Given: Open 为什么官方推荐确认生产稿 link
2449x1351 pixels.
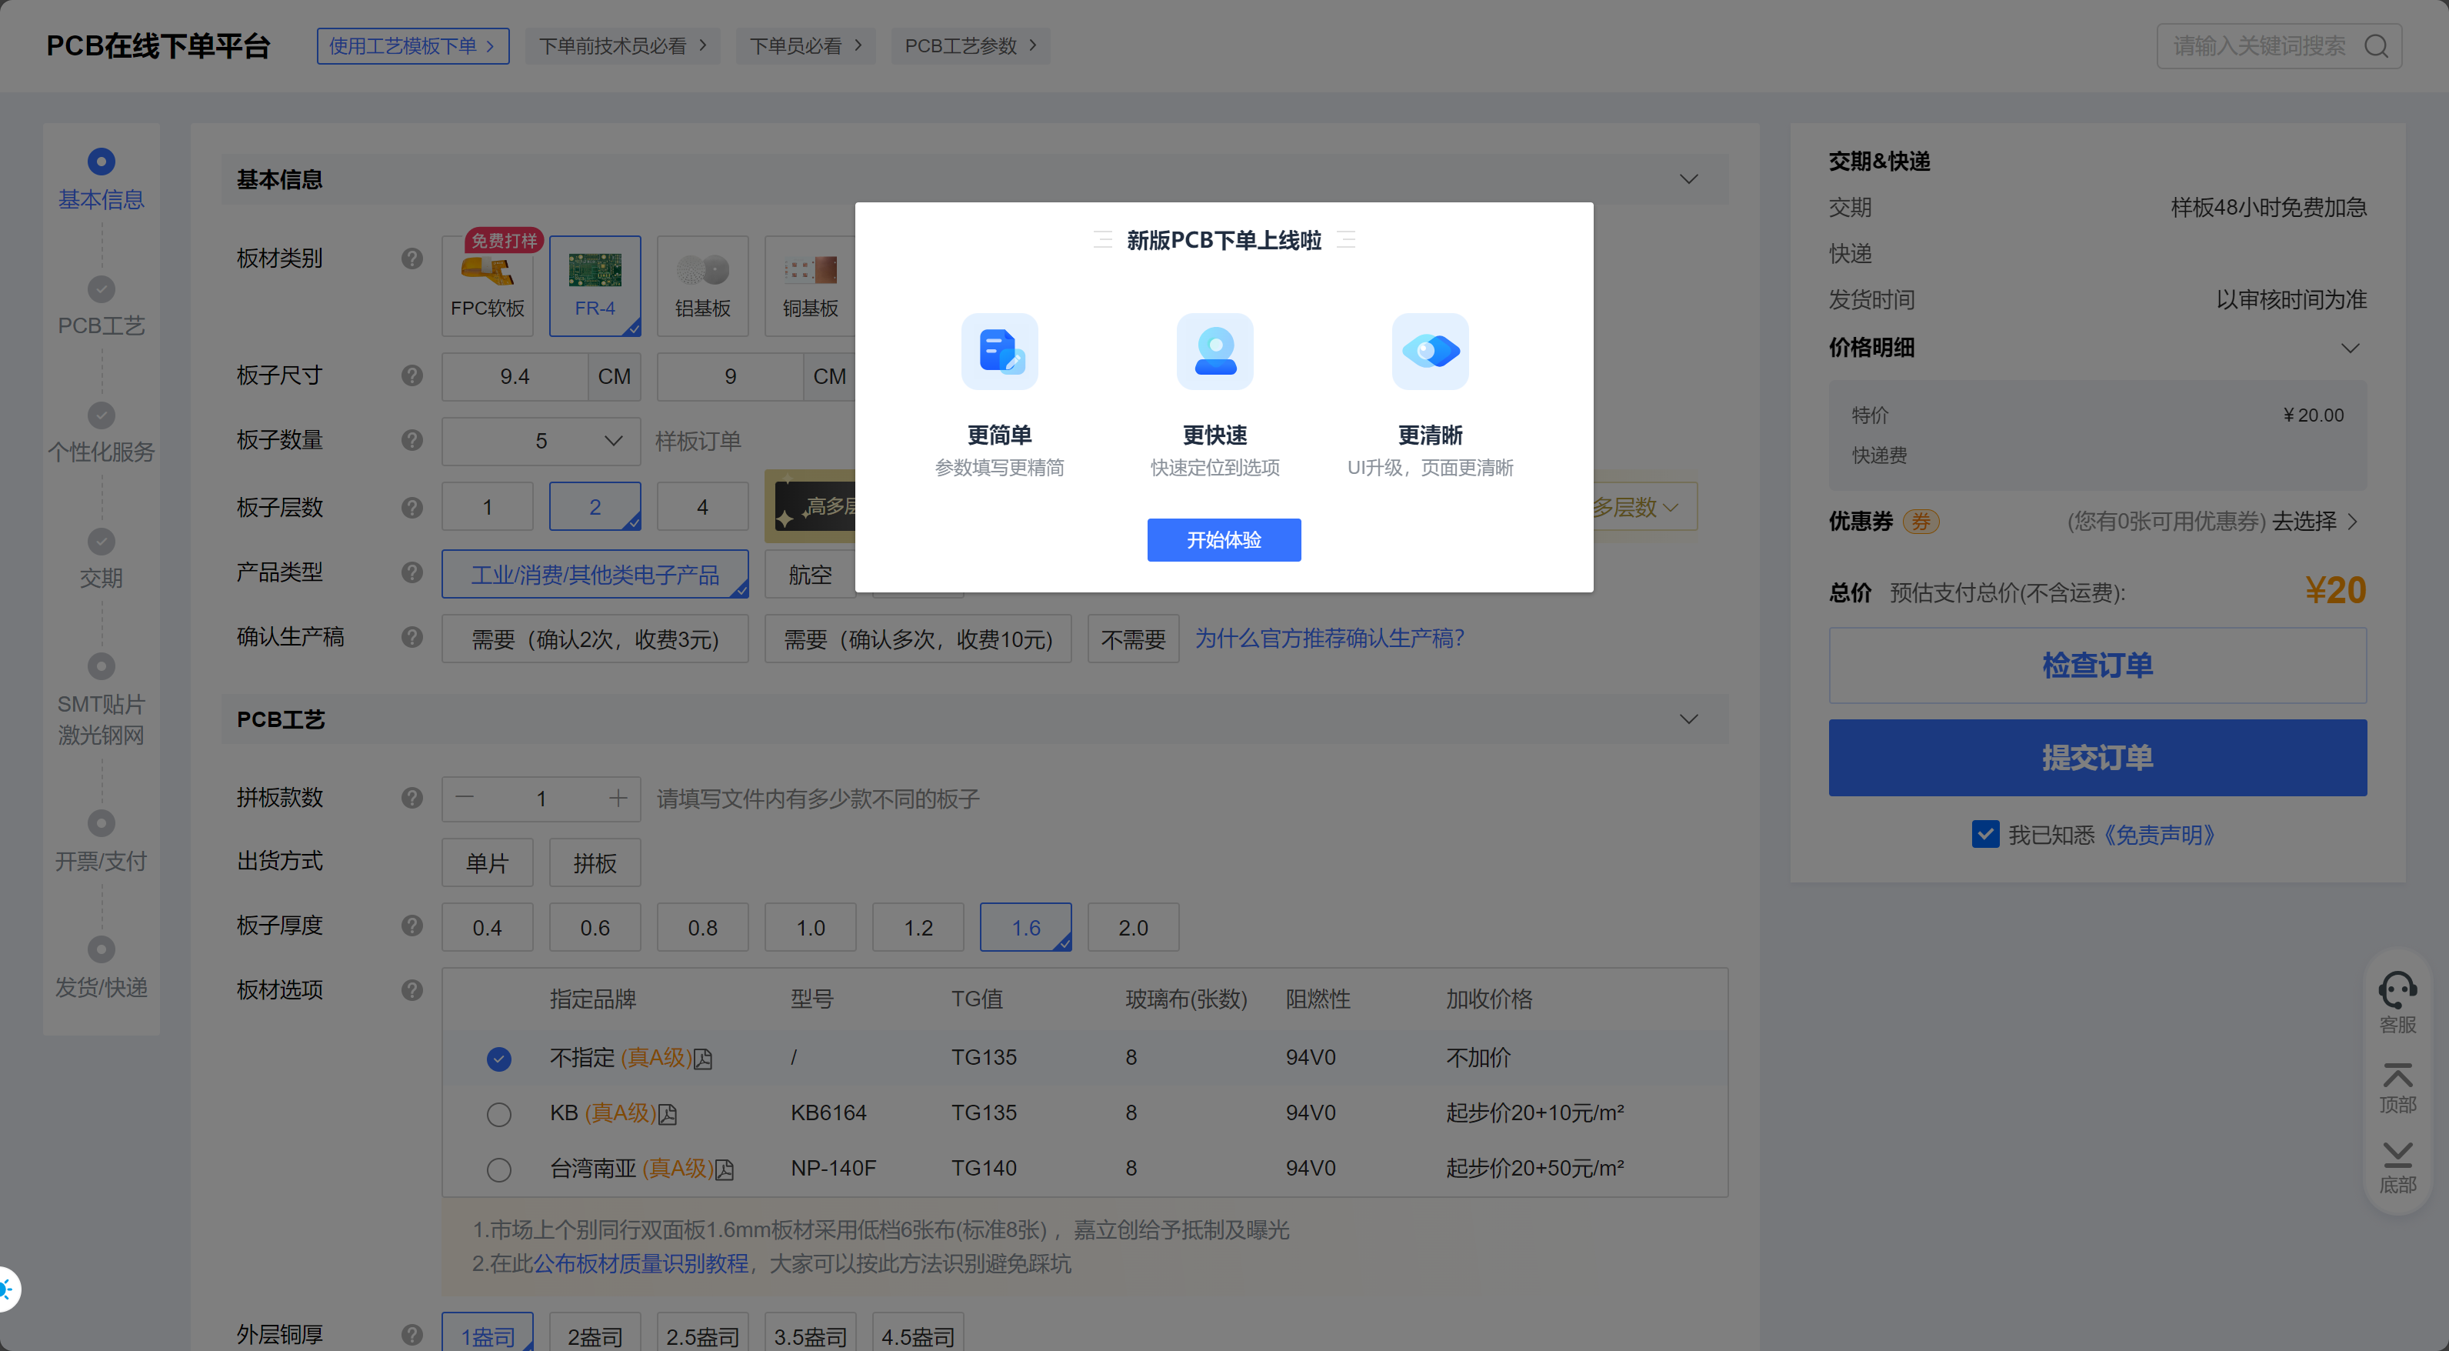Looking at the screenshot, I should pos(1328,638).
